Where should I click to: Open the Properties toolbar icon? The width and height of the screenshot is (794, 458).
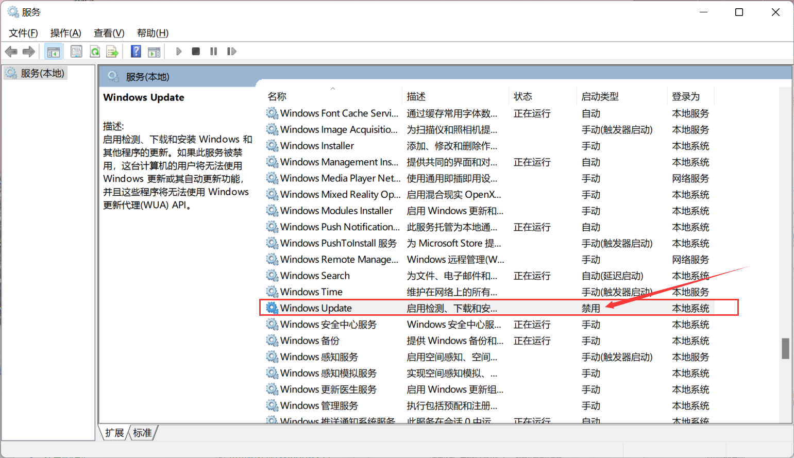point(76,52)
